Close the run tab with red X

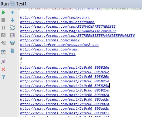tap(3, 69)
